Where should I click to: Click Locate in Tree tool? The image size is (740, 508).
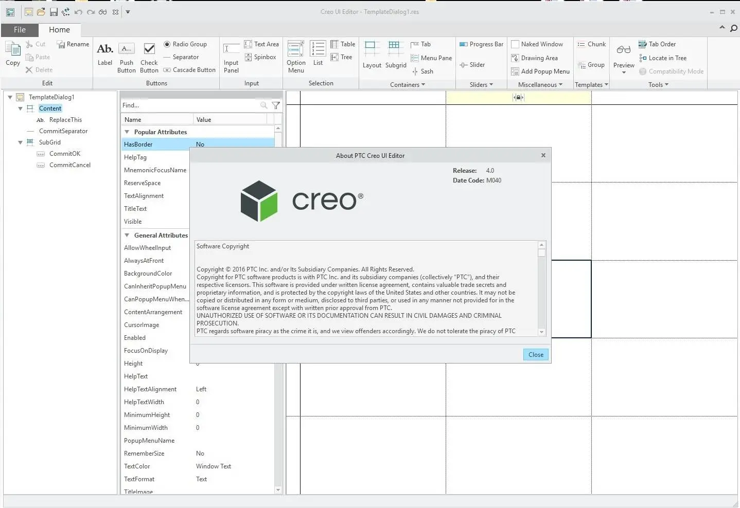tap(663, 58)
